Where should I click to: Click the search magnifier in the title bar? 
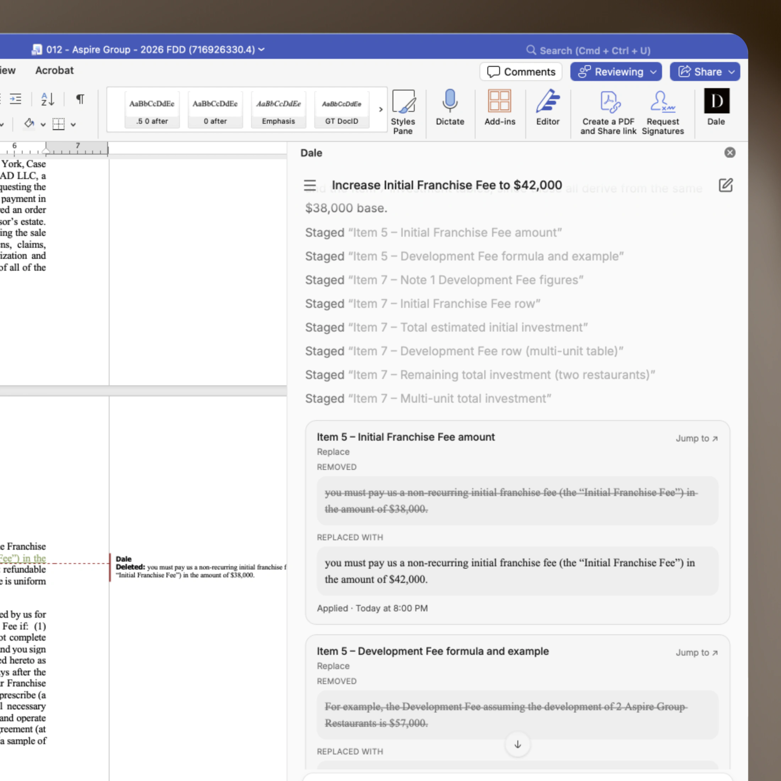coord(531,50)
